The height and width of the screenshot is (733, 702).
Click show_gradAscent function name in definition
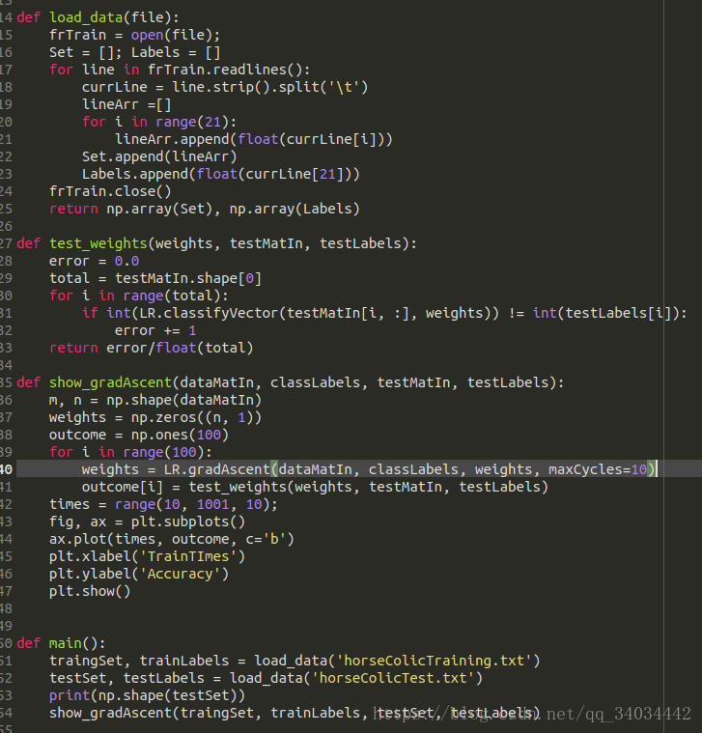coord(111,382)
